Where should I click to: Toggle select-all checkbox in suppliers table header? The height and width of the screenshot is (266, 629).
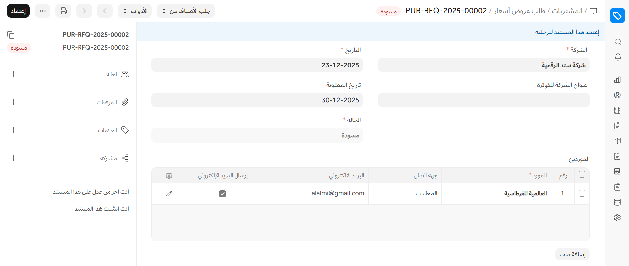point(582,174)
